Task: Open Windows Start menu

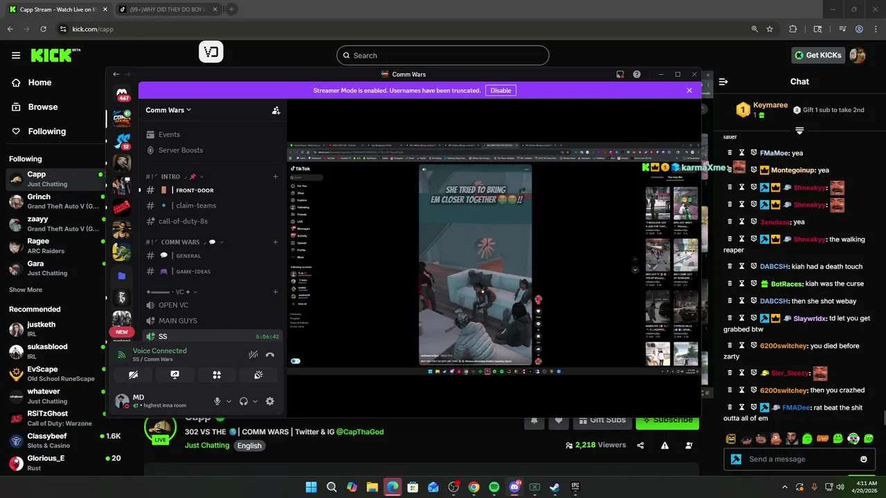Action: (311, 487)
